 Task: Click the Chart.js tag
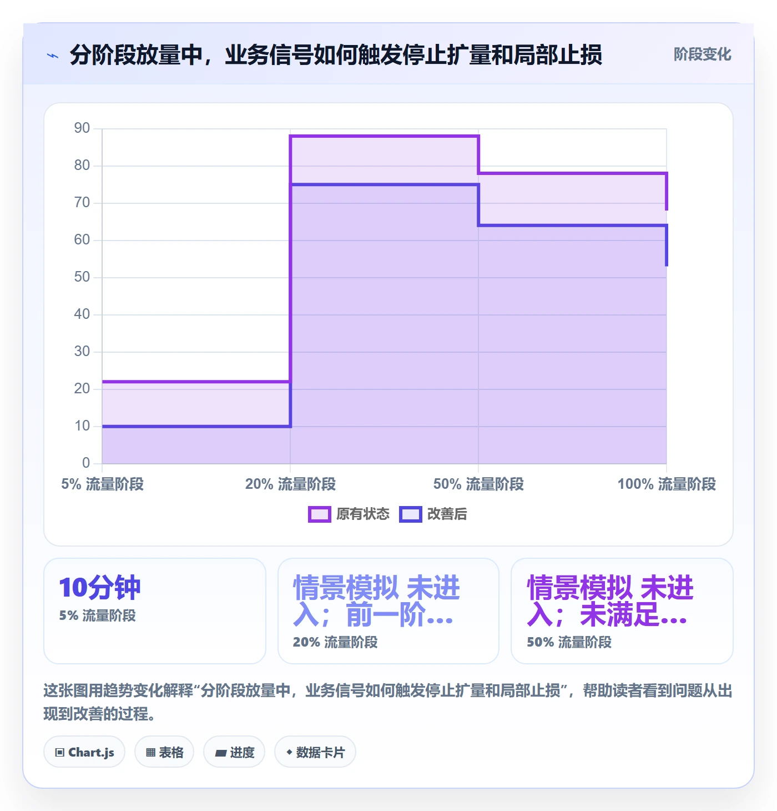tap(84, 752)
